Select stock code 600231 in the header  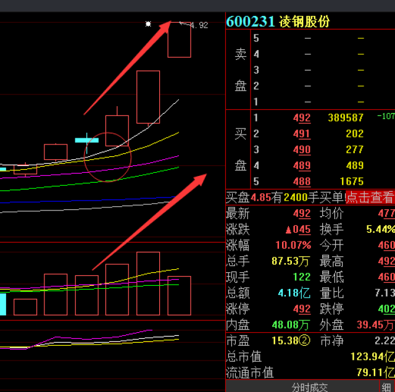[251, 22]
